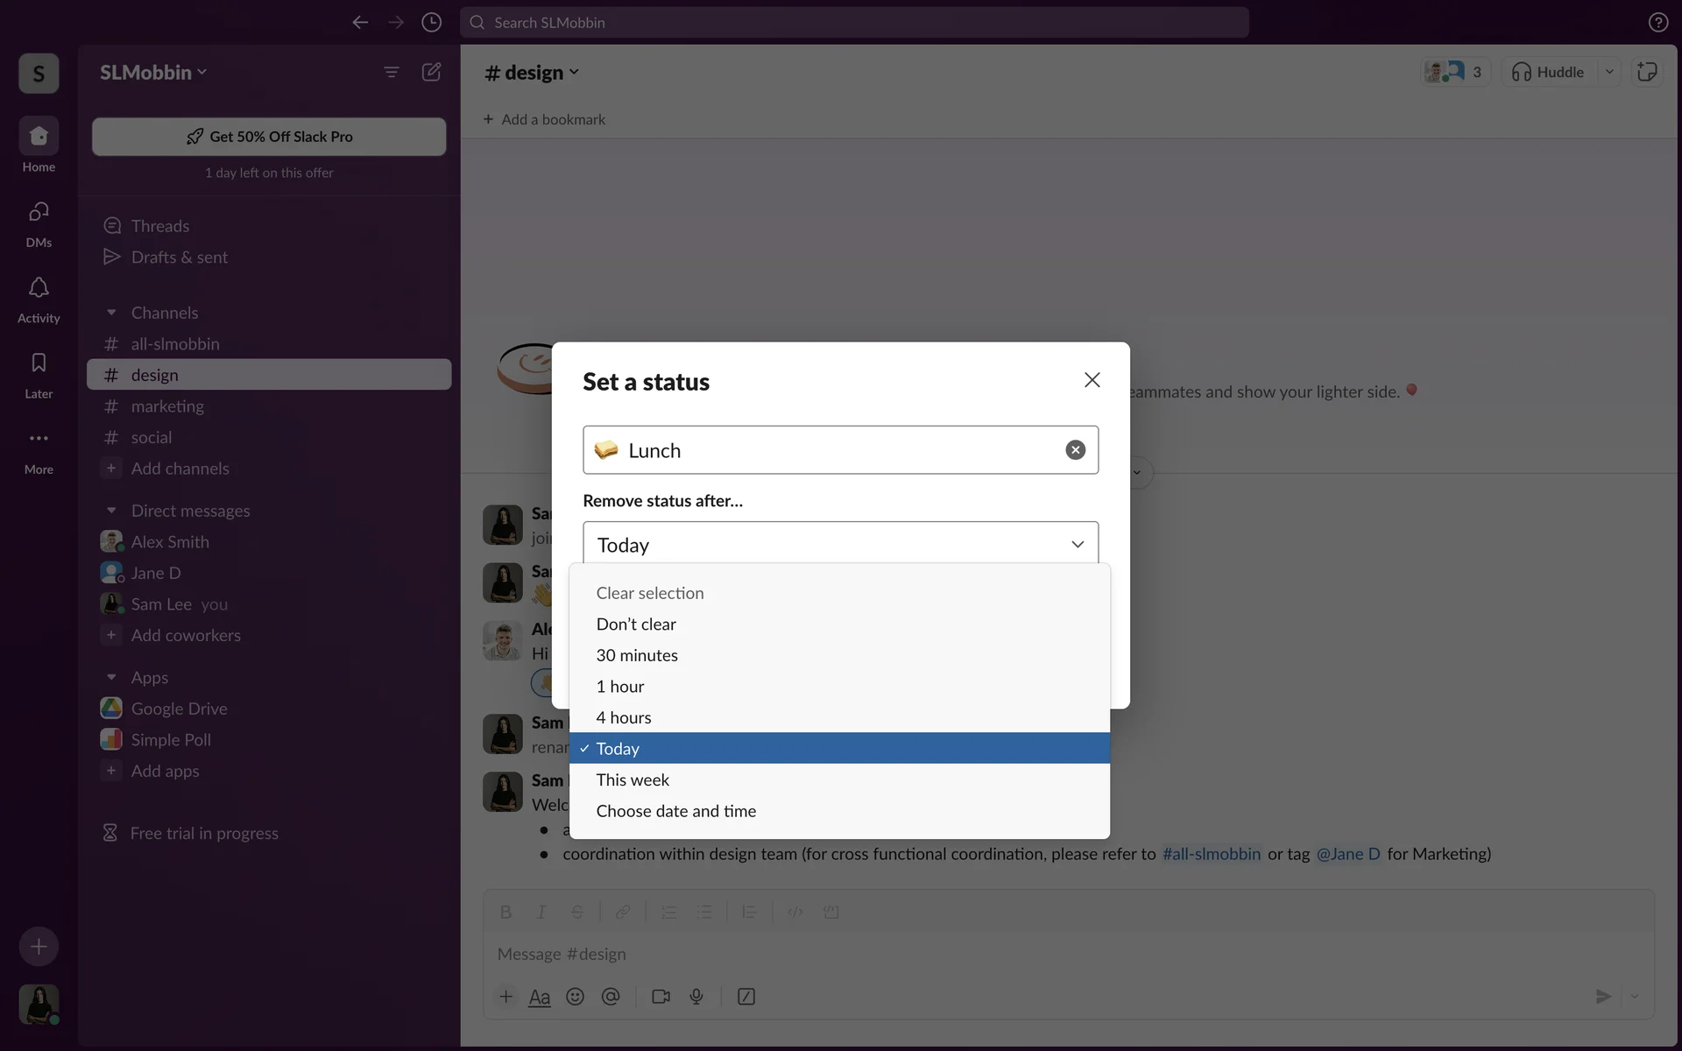
Task: Close the Set a status dialog
Action: coord(1092,380)
